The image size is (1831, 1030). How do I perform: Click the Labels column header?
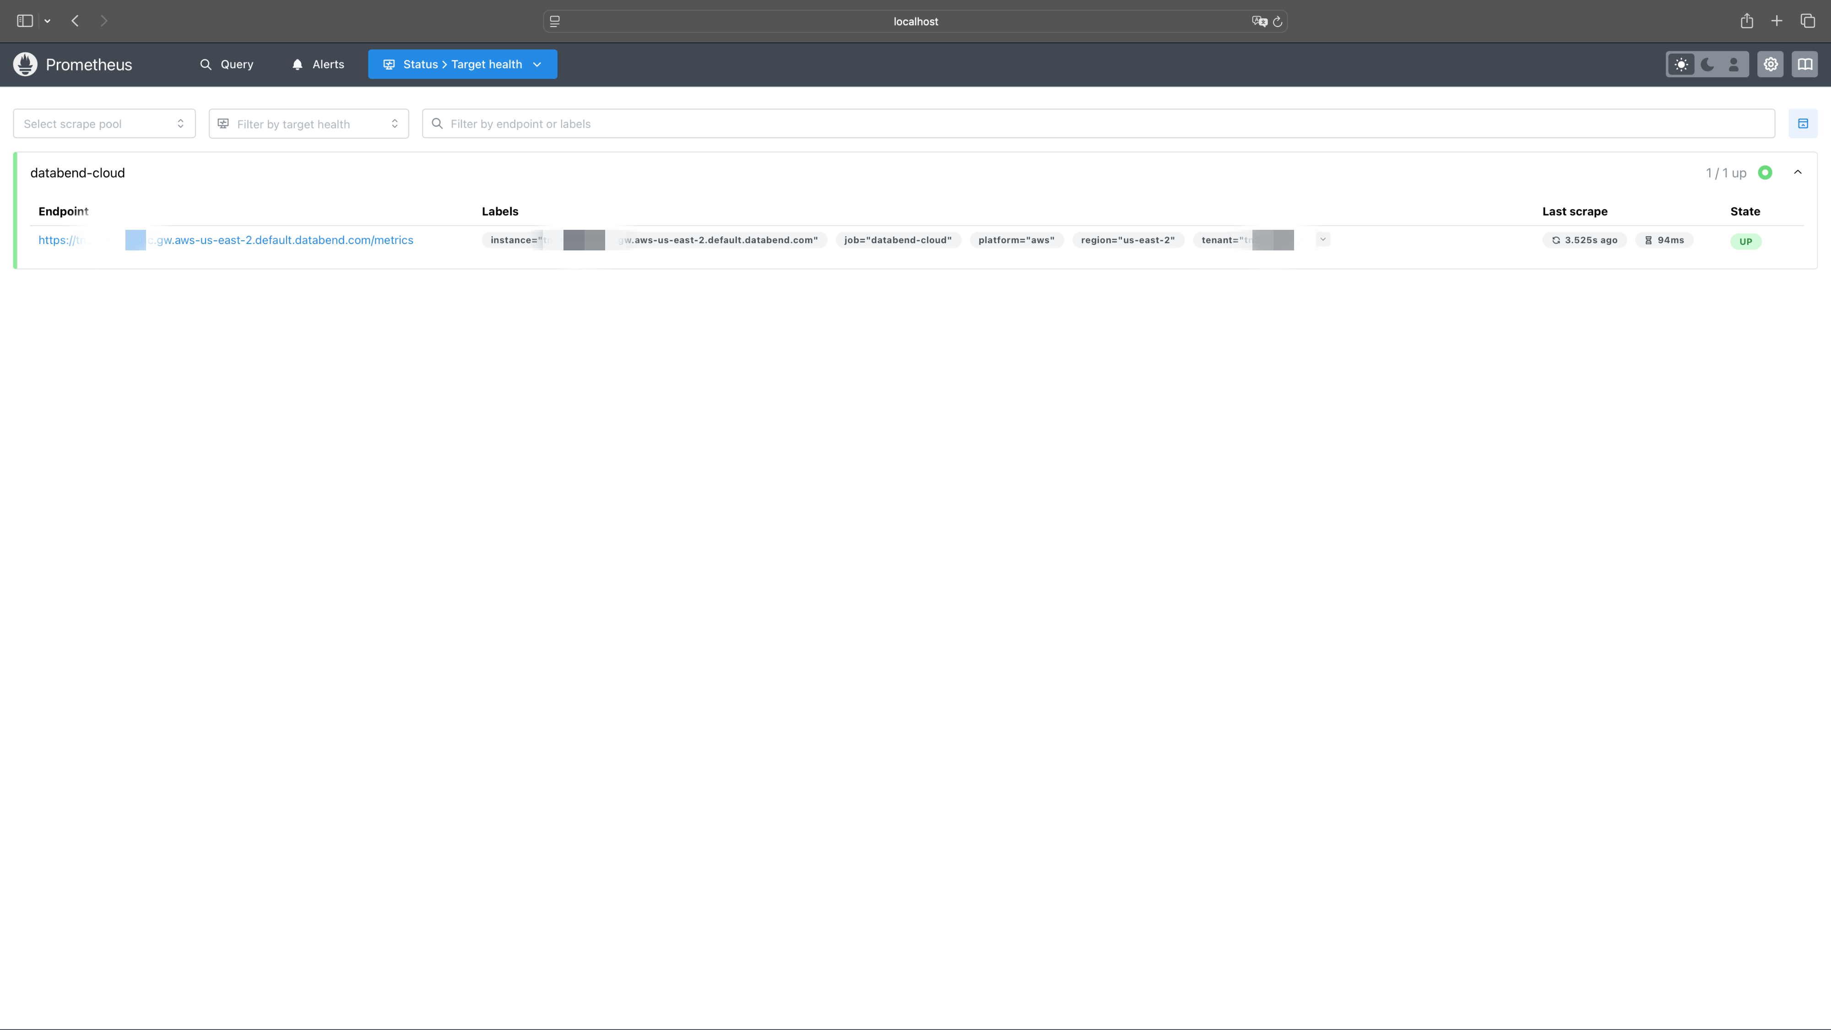pyautogui.click(x=500, y=211)
